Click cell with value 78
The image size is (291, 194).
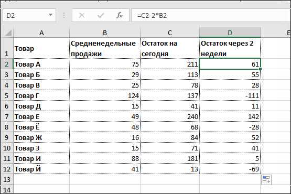click(x=170, y=85)
